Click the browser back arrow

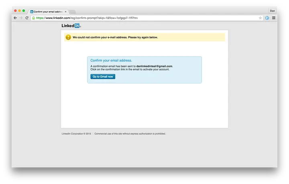[15, 18]
